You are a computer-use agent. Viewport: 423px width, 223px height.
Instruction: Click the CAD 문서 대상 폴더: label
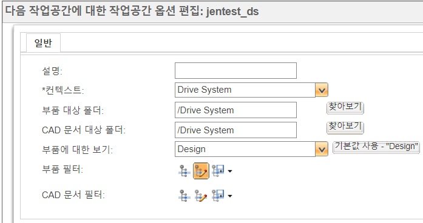(x=84, y=130)
